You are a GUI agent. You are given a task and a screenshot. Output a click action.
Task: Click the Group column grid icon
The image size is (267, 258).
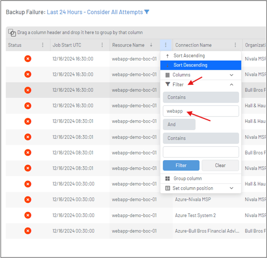tap(168, 178)
